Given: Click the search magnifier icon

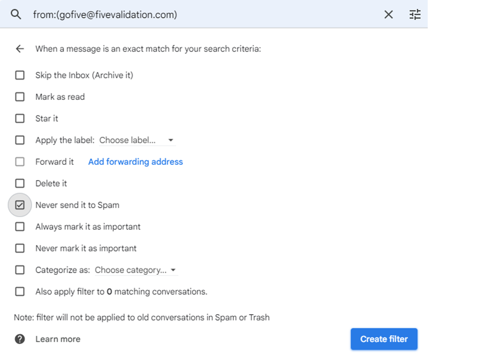Looking at the screenshot, I should [x=16, y=14].
